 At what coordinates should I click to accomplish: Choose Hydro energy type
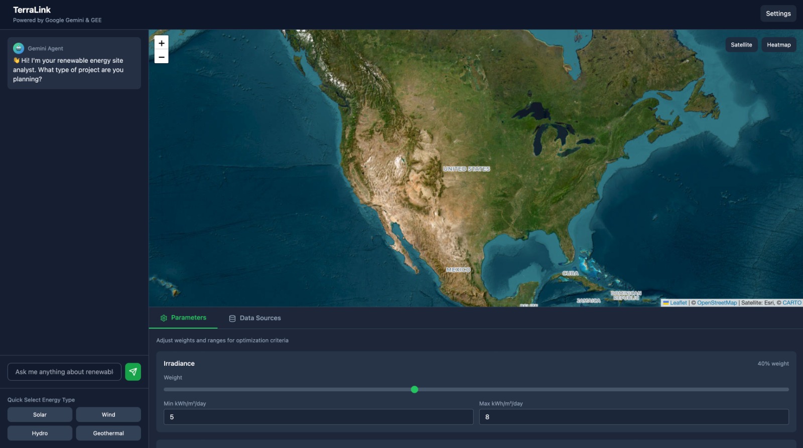coord(40,433)
